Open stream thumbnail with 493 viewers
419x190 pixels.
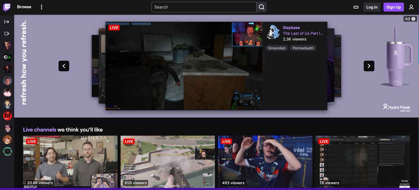(265, 162)
